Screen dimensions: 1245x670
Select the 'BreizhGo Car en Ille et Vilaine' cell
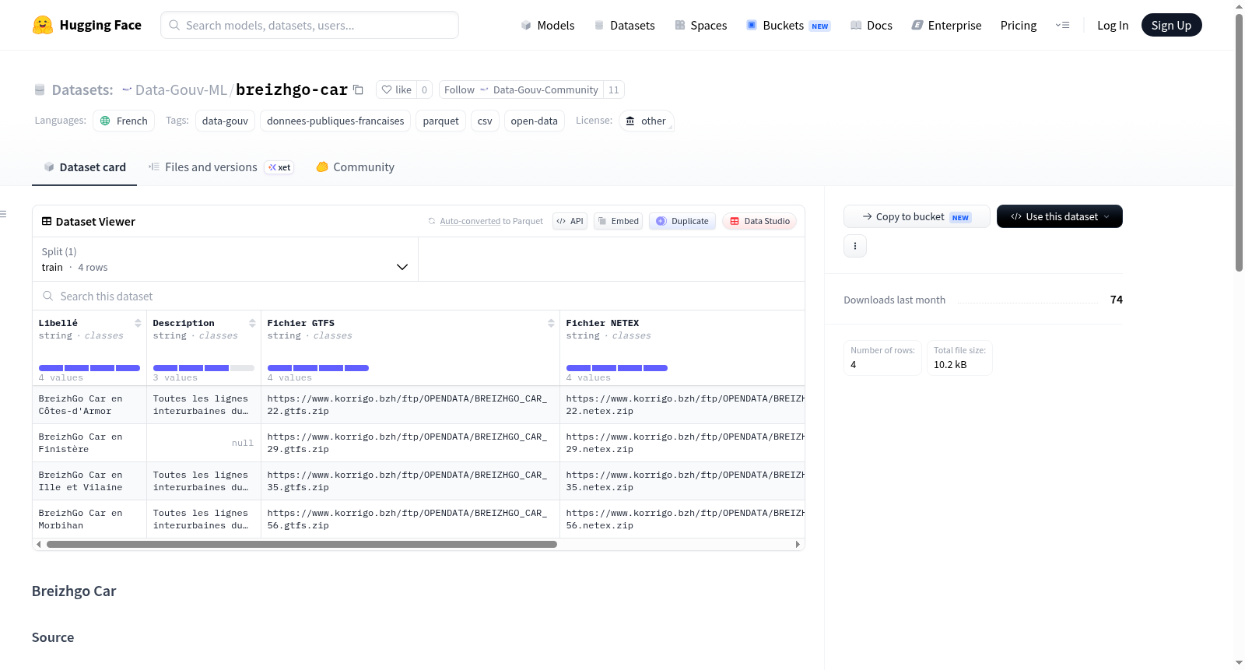(89, 481)
